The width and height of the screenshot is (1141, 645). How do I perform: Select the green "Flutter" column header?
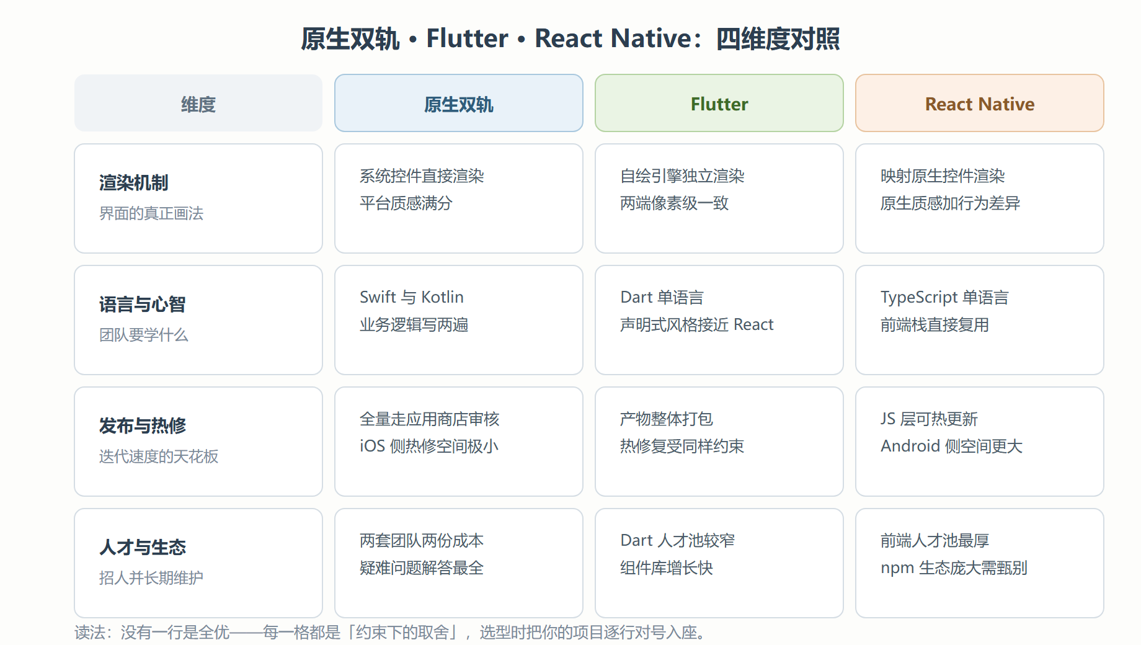point(719,103)
